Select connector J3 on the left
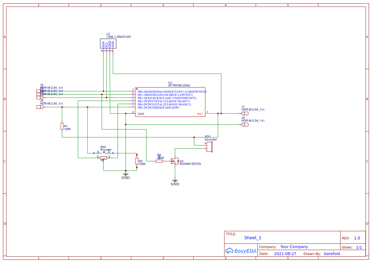The height and width of the screenshot is (263, 372). point(40,107)
